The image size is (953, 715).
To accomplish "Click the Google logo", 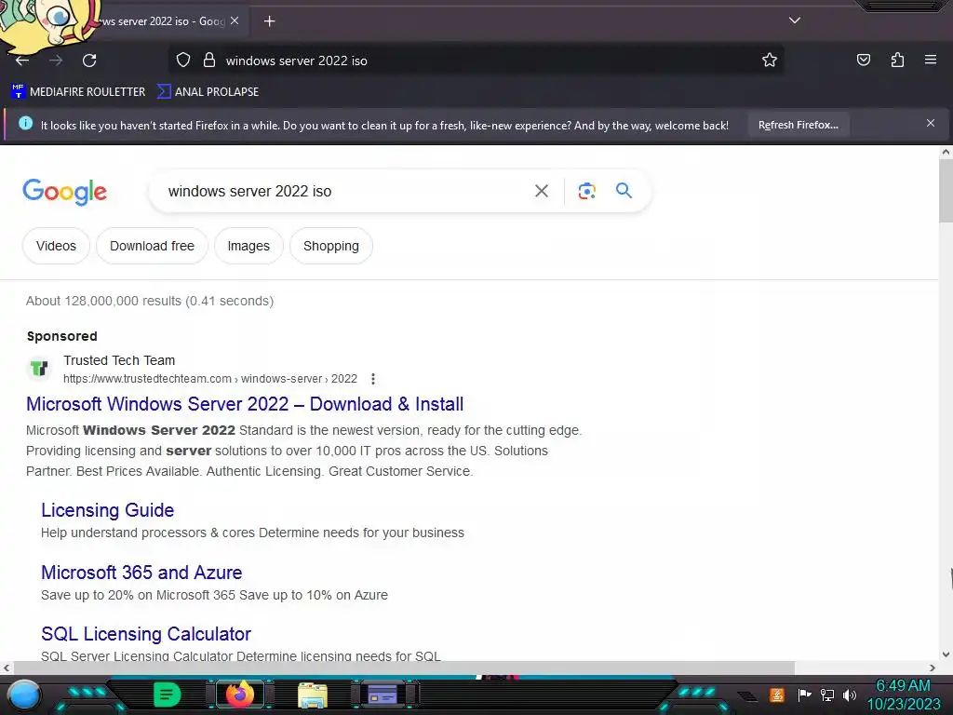I will coord(64,192).
